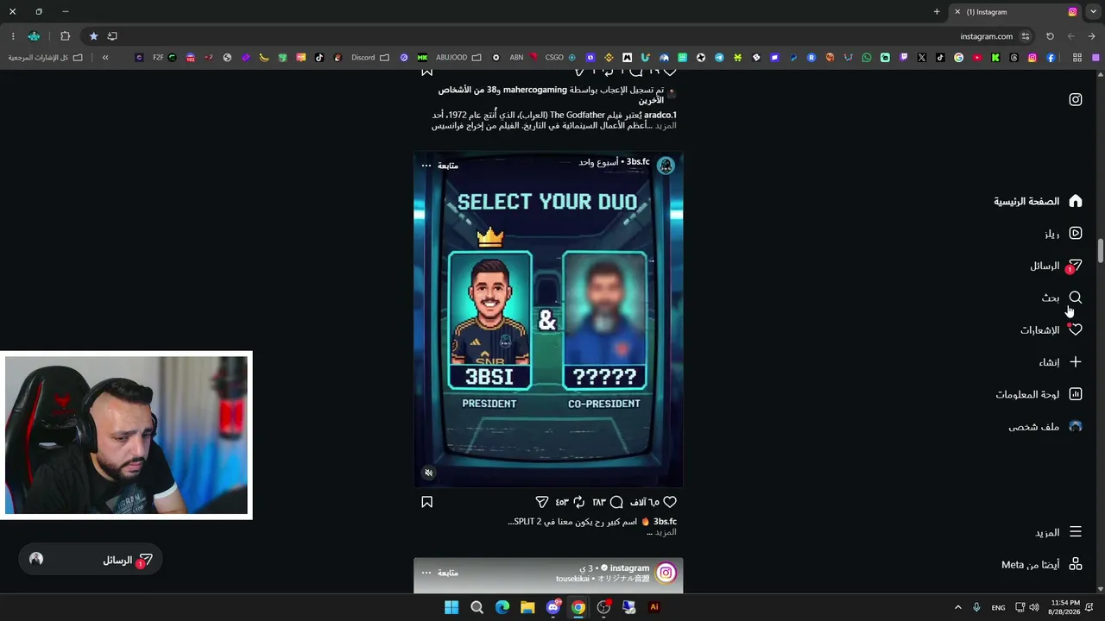1105x621 pixels.
Task: Expand the aradco.1 Godfather caption (المزيد)
Action: pyautogui.click(x=666, y=126)
